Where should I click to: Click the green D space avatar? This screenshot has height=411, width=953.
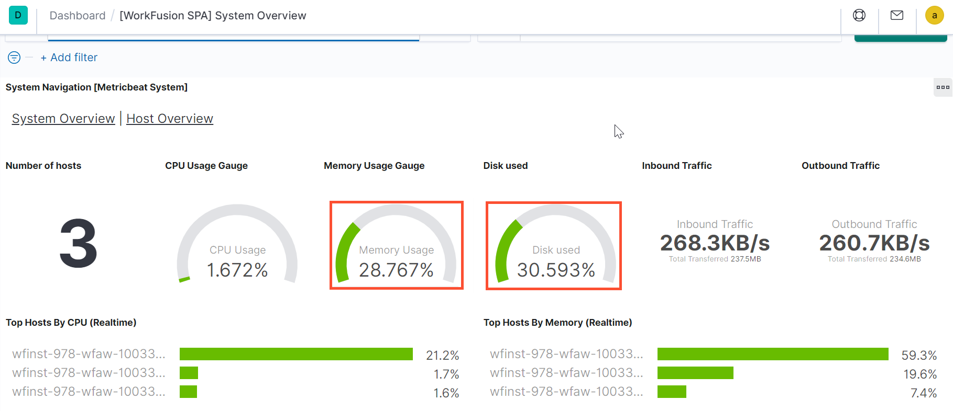(18, 15)
